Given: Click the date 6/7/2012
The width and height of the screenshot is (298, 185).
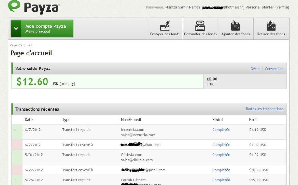Looking at the screenshot, I should 33,130.
